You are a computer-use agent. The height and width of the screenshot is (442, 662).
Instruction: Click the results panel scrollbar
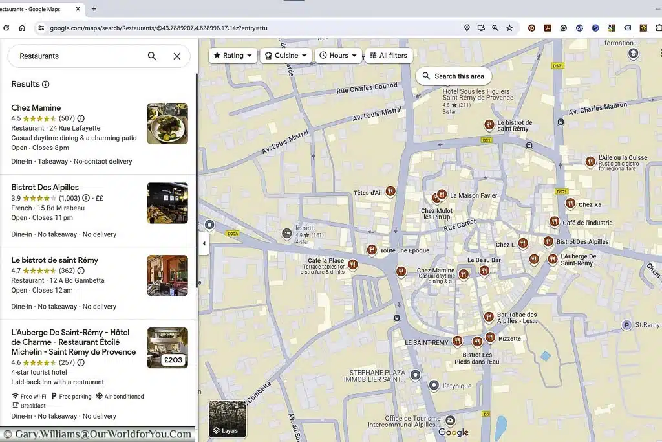pyautogui.click(x=197, y=181)
